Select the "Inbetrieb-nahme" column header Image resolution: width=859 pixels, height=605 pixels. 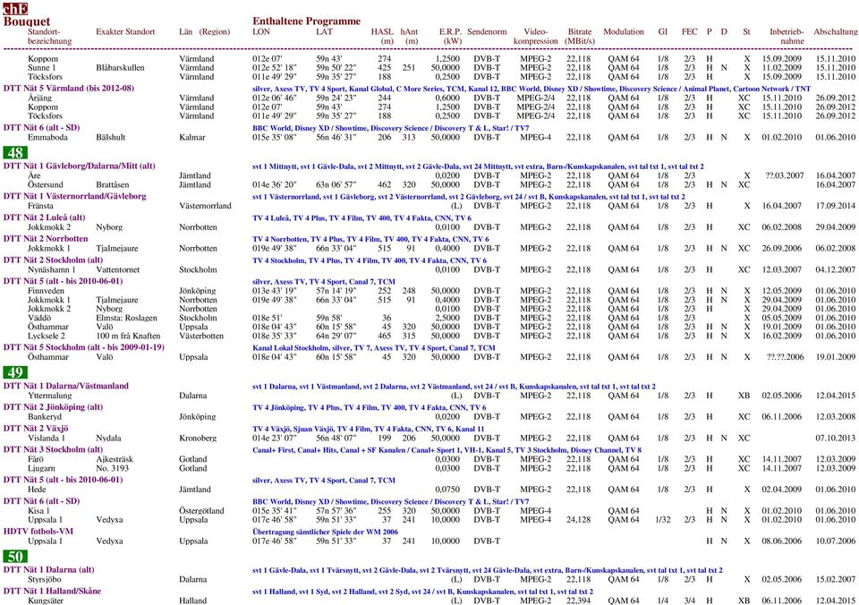787,36
